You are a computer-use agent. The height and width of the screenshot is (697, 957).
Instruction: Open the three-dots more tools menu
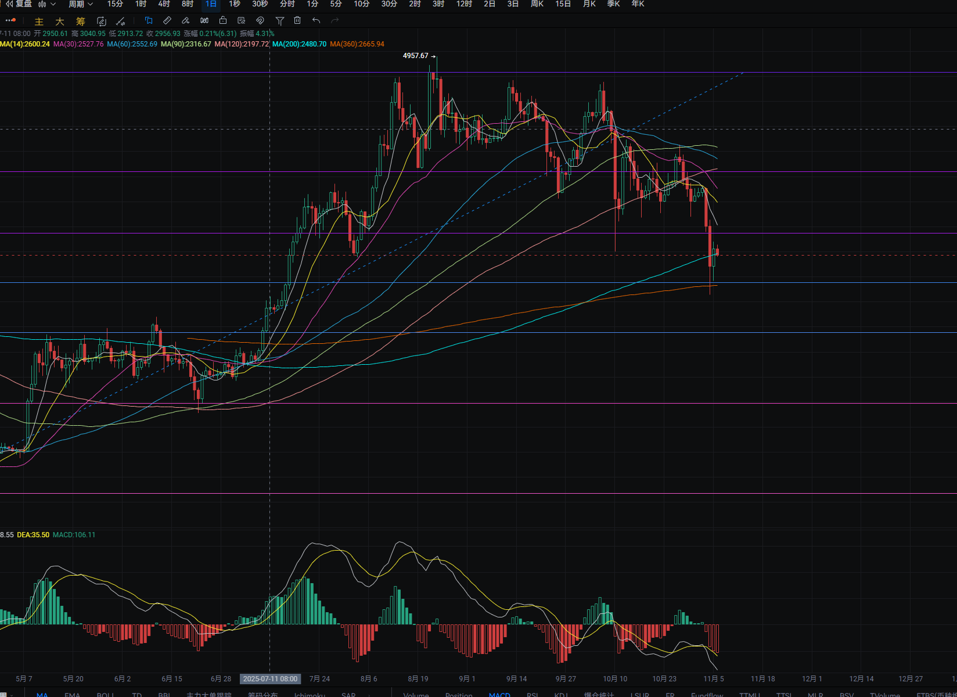10,21
